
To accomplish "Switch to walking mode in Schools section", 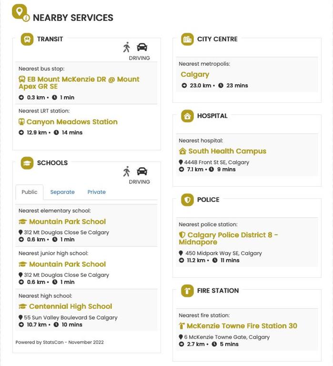I will (x=126, y=171).
